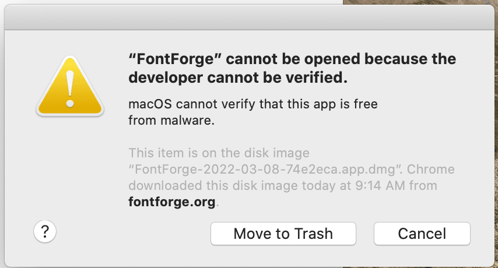Click the "from malware." text line

pyautogui.click(x=171, y=121)
